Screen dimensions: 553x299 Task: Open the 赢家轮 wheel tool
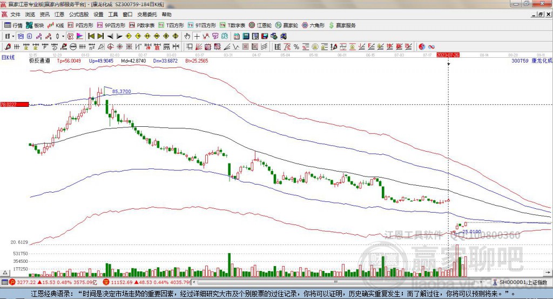tap(287, 25)
